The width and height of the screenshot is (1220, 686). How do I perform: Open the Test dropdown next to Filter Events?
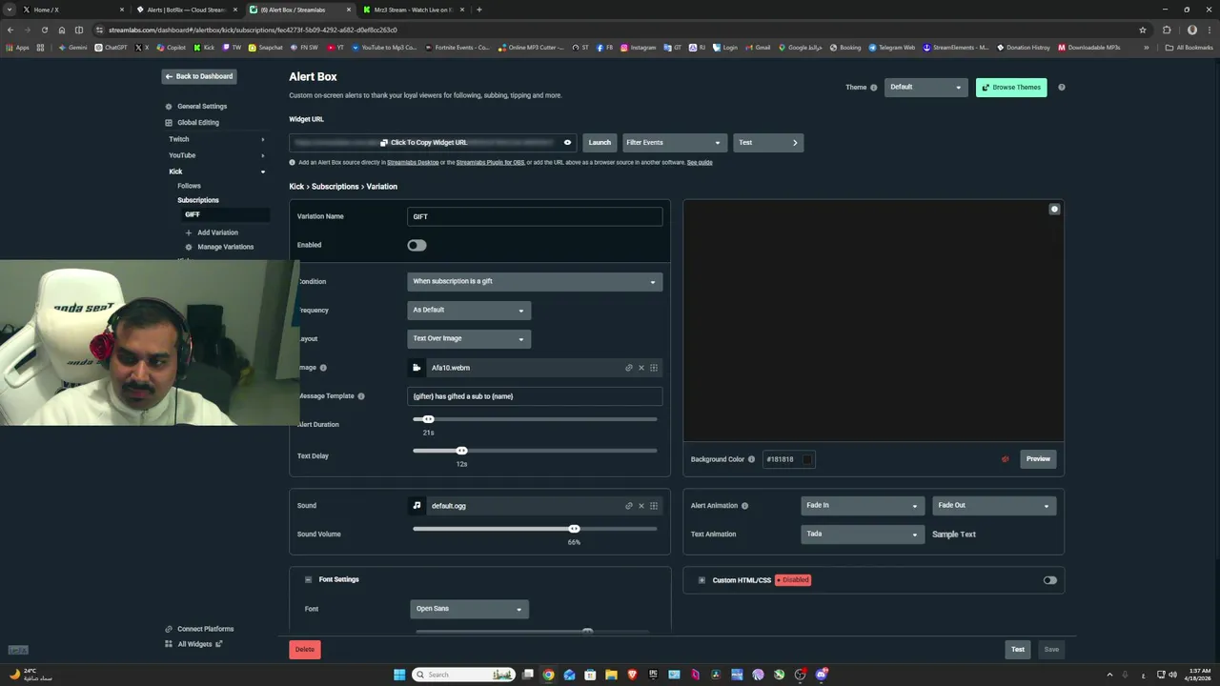coord(768,143)
